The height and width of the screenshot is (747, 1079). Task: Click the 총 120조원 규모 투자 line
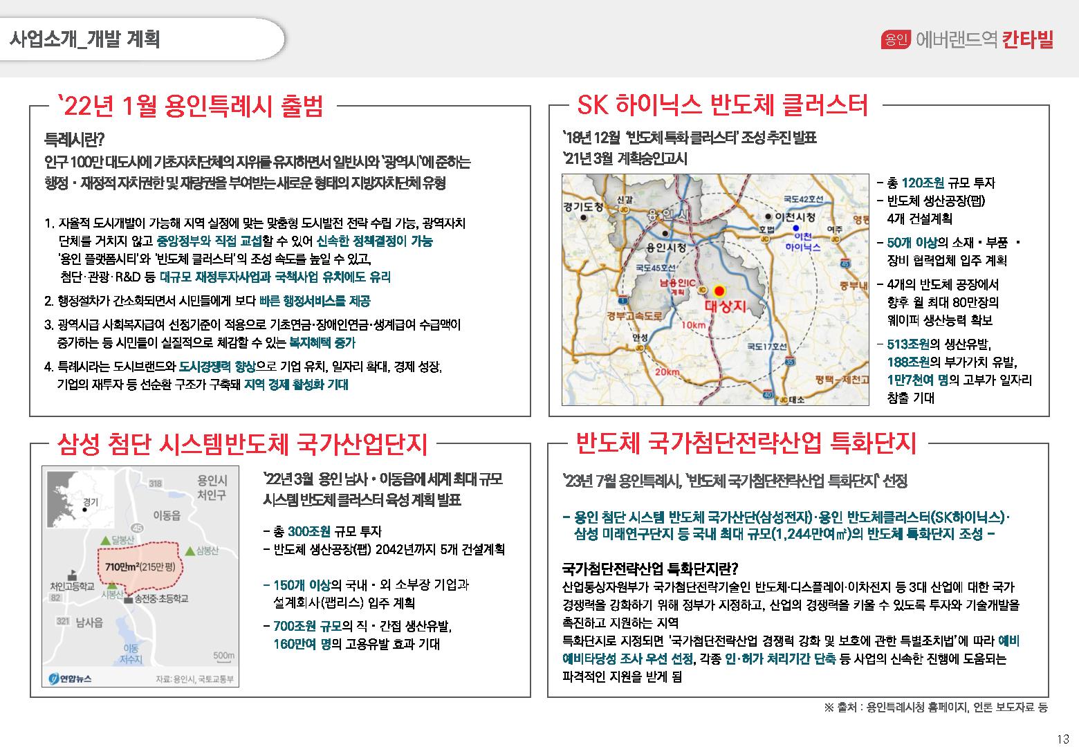935,183
